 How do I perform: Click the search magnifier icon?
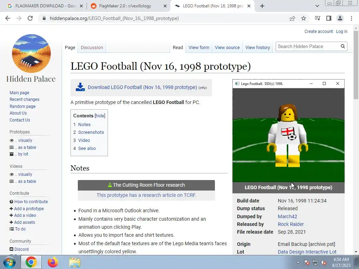tap(343, 47)
